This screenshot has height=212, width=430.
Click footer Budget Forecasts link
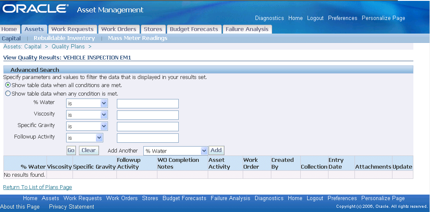click(185, 198)
